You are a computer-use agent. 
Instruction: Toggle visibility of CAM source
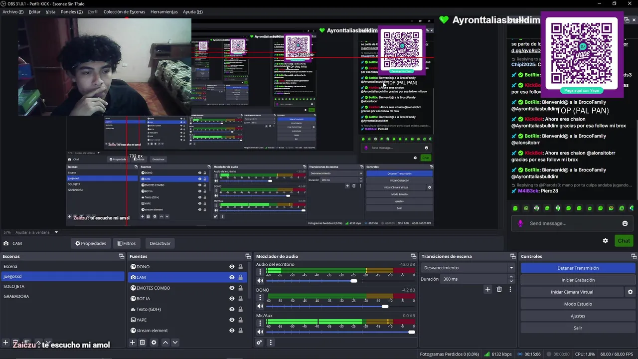pos(232,277)
